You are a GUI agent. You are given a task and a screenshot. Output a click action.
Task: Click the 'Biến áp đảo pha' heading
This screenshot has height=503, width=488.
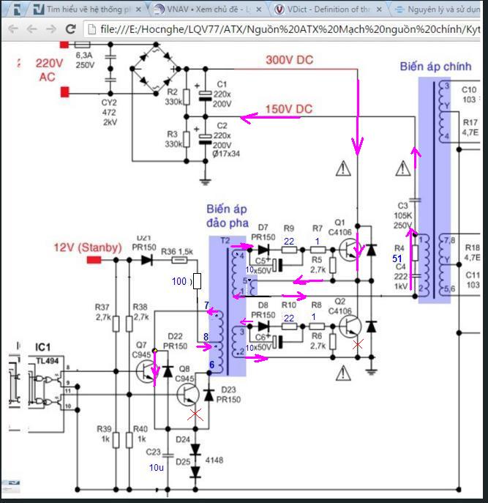[x=227, y=216]
